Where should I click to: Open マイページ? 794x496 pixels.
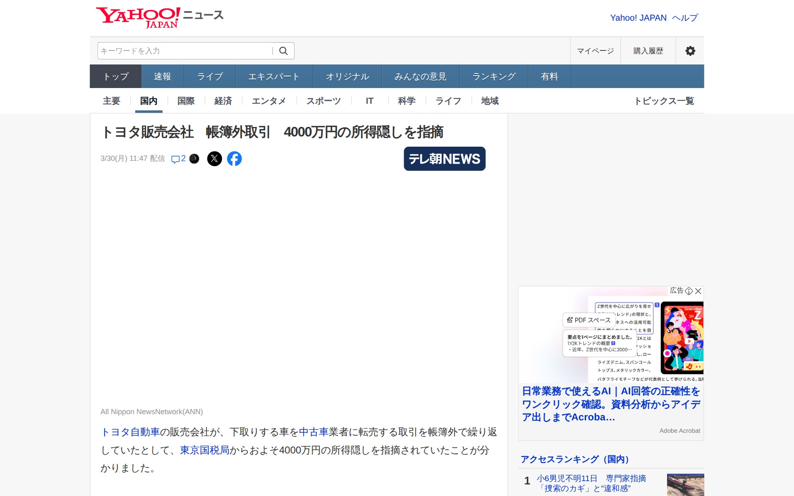pos(595,51)
